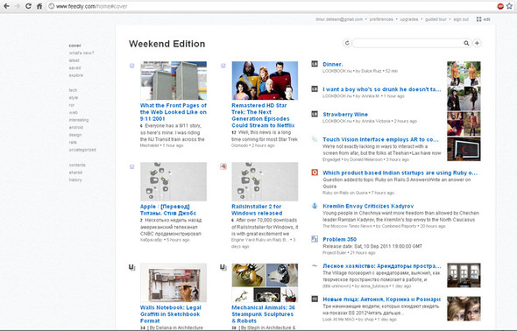Click the red Adblock extension icon
The width and height of the screenshot is (517, 331).
500,6
